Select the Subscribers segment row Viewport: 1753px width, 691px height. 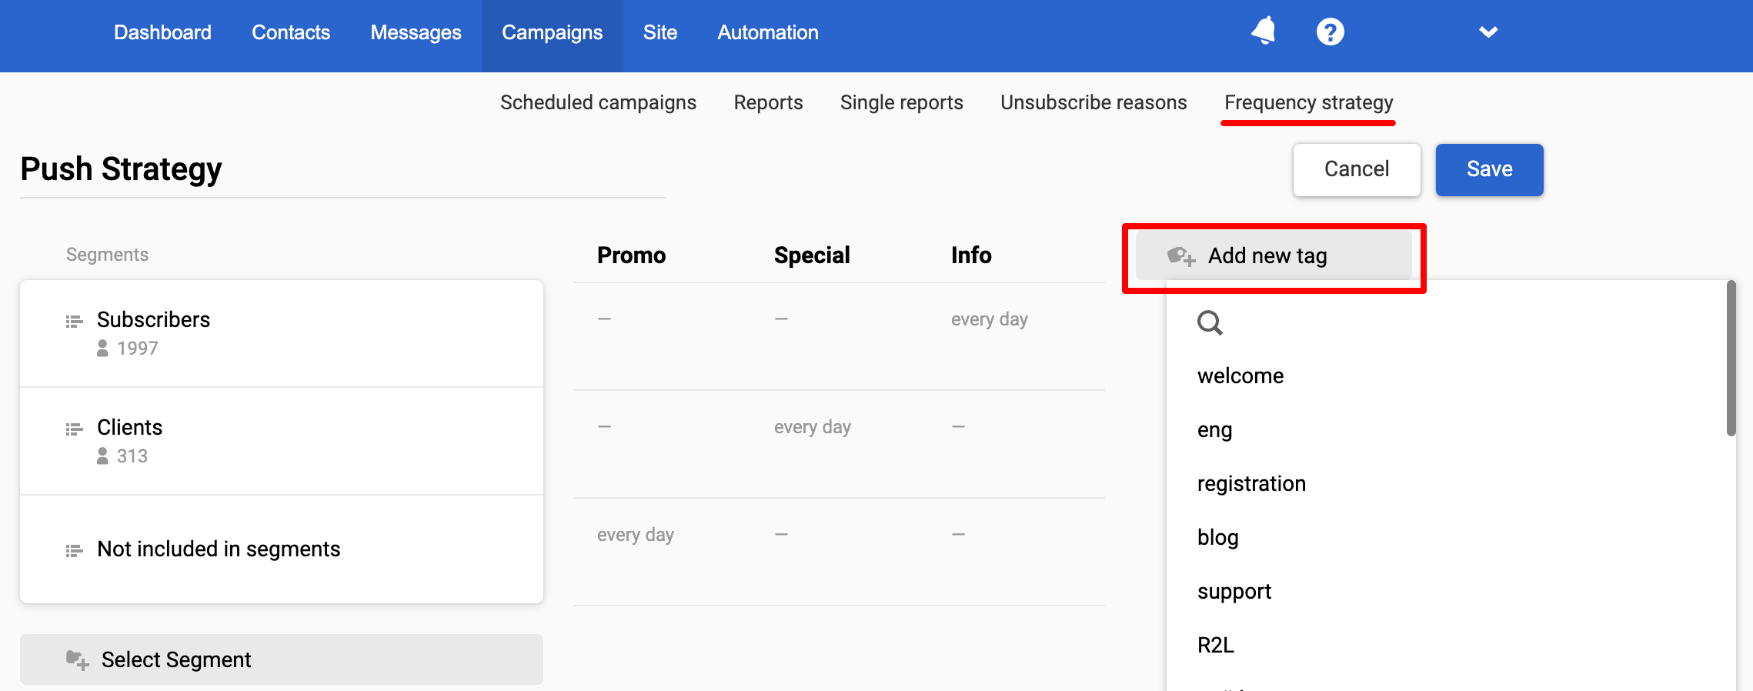[x=282, y=333]
